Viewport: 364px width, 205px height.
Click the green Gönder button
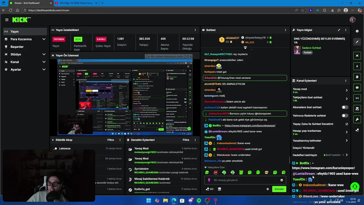pos(279,189)
